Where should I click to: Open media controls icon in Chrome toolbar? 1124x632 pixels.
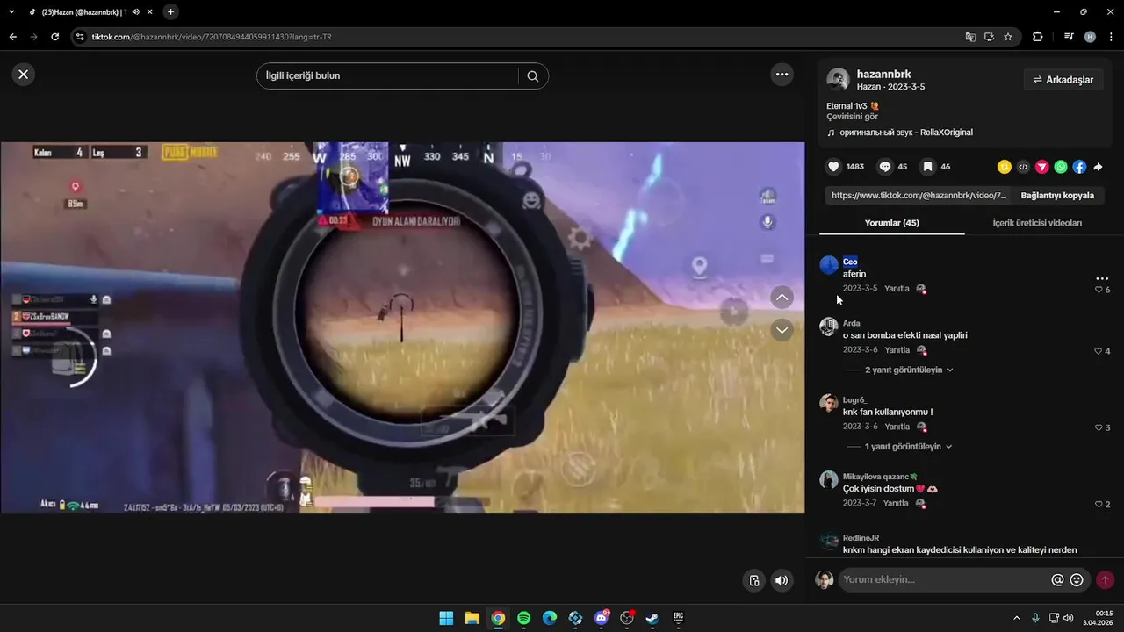1069,37
